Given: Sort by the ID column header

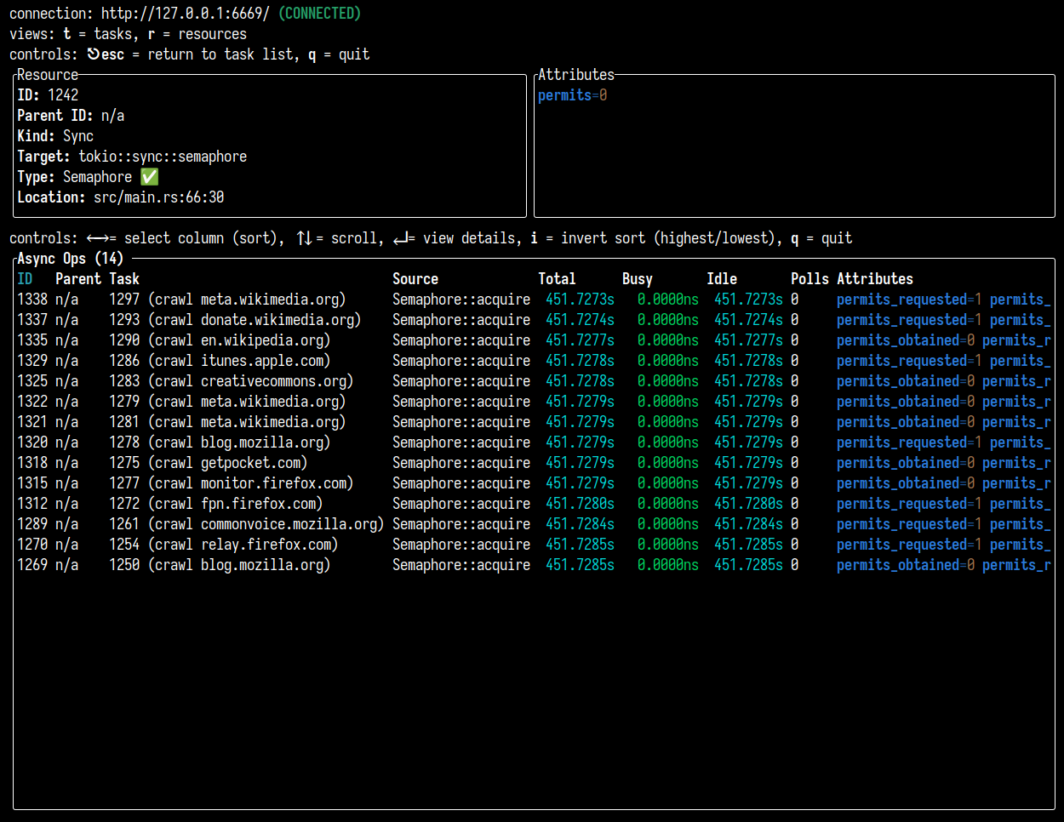Looking at the screenshot, I should [x=25, y=279].
